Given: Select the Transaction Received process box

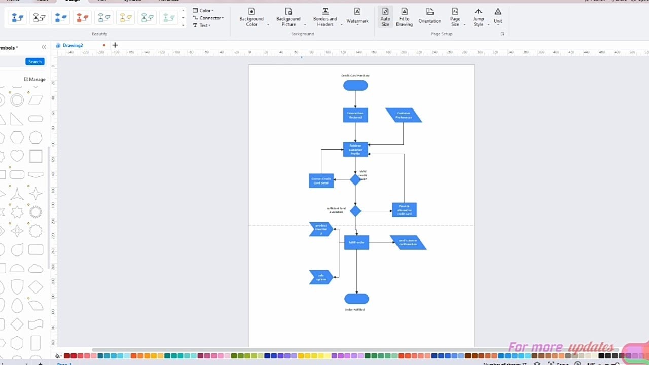Looking at the screenshot, I should coord(355,115).
